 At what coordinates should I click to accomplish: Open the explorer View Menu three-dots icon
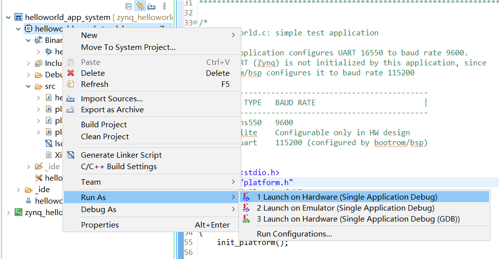click(x=164, y=6)
